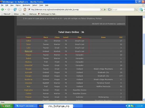Open player Azwraith's name link
145x108 pixels.
(28, 72)
